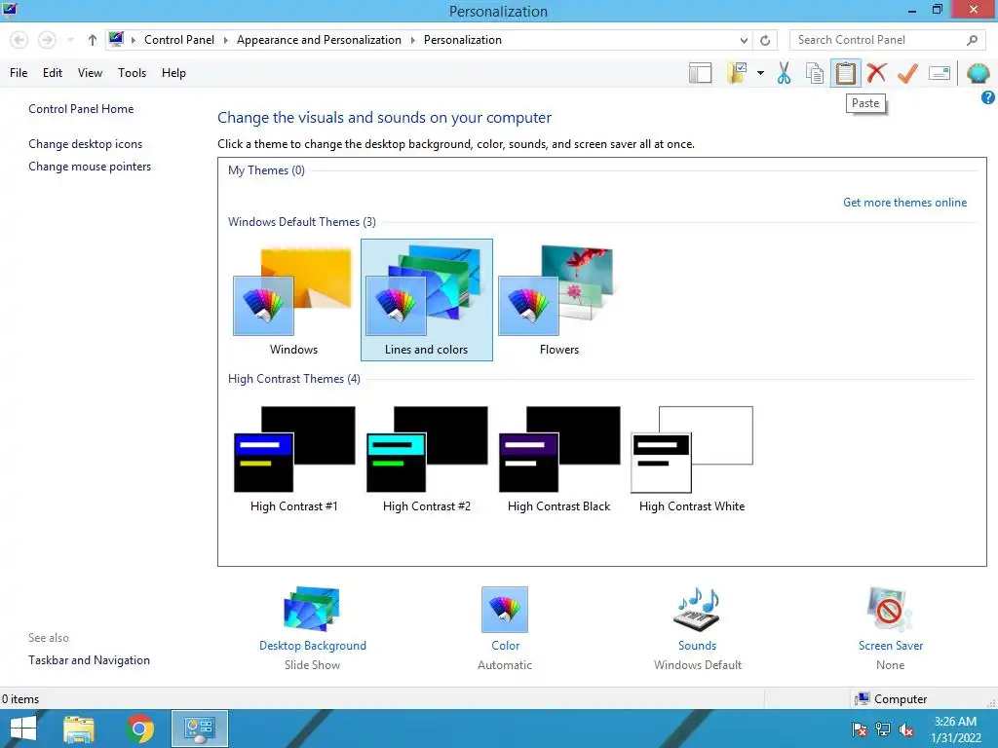Open the Screen Saver settings icon

tap(890, 610)
